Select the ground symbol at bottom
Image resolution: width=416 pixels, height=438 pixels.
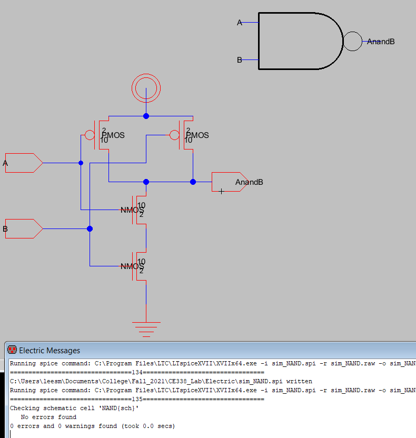click(x=146, y=326)
